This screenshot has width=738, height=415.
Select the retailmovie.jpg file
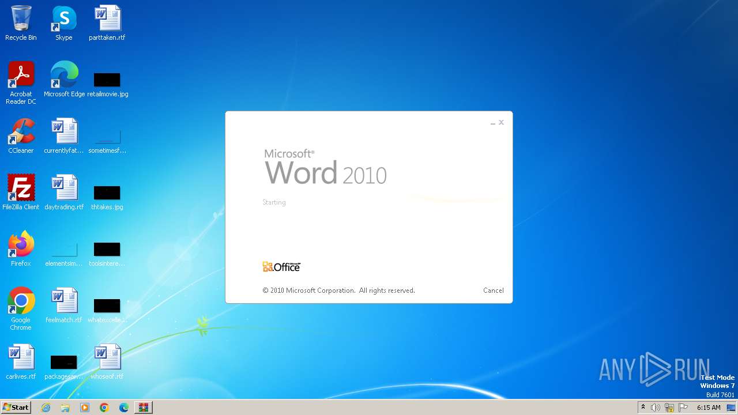(107, 84)
